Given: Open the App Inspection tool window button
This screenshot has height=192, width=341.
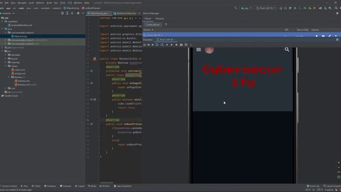Looking at the screenshot, I should click(x=123, y=186).
